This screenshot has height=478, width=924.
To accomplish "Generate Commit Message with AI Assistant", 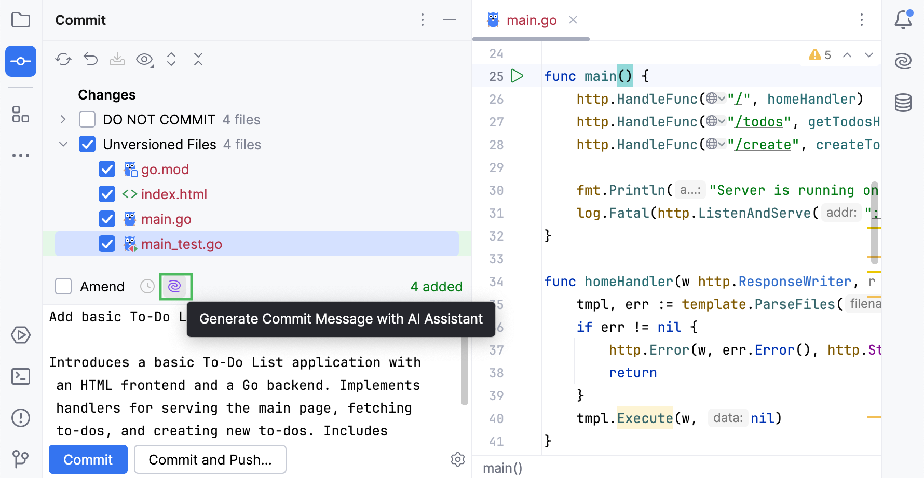I will [175, 286].
